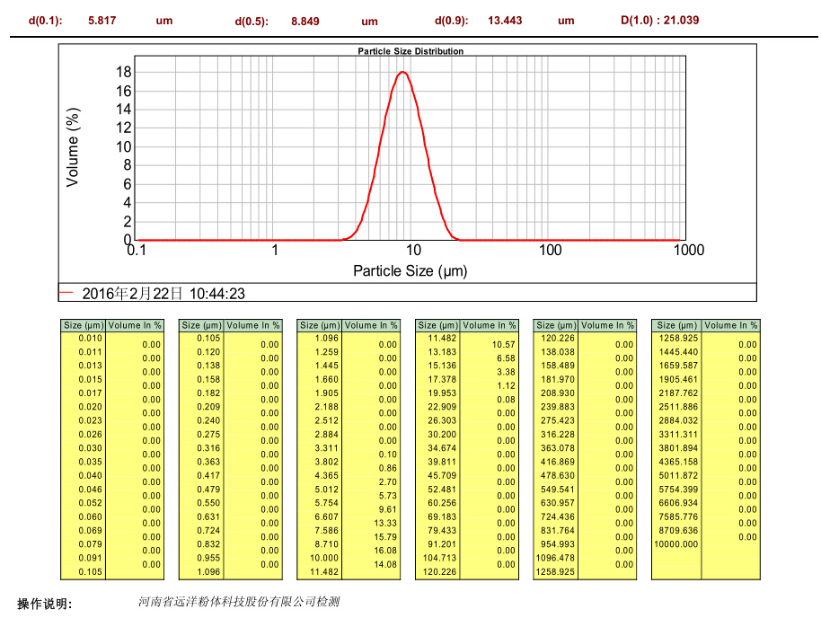The image size is (821, 618).
Task: Click the d(0.9) value 13.443
Action: tap(505, 20)
